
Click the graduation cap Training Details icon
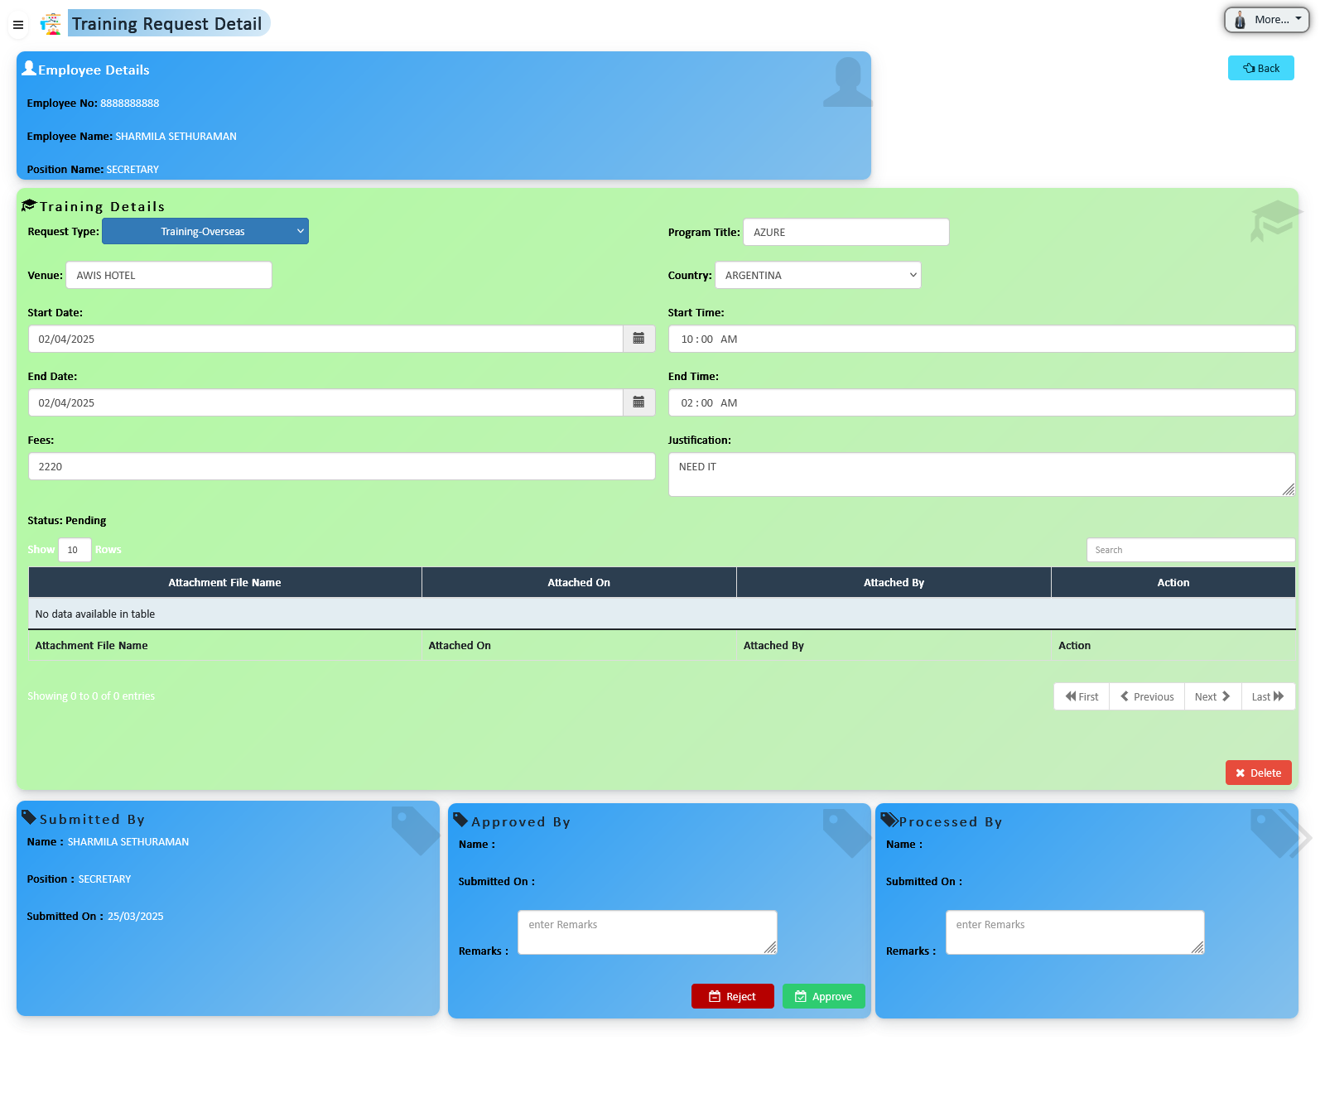(x=29, y=205)
